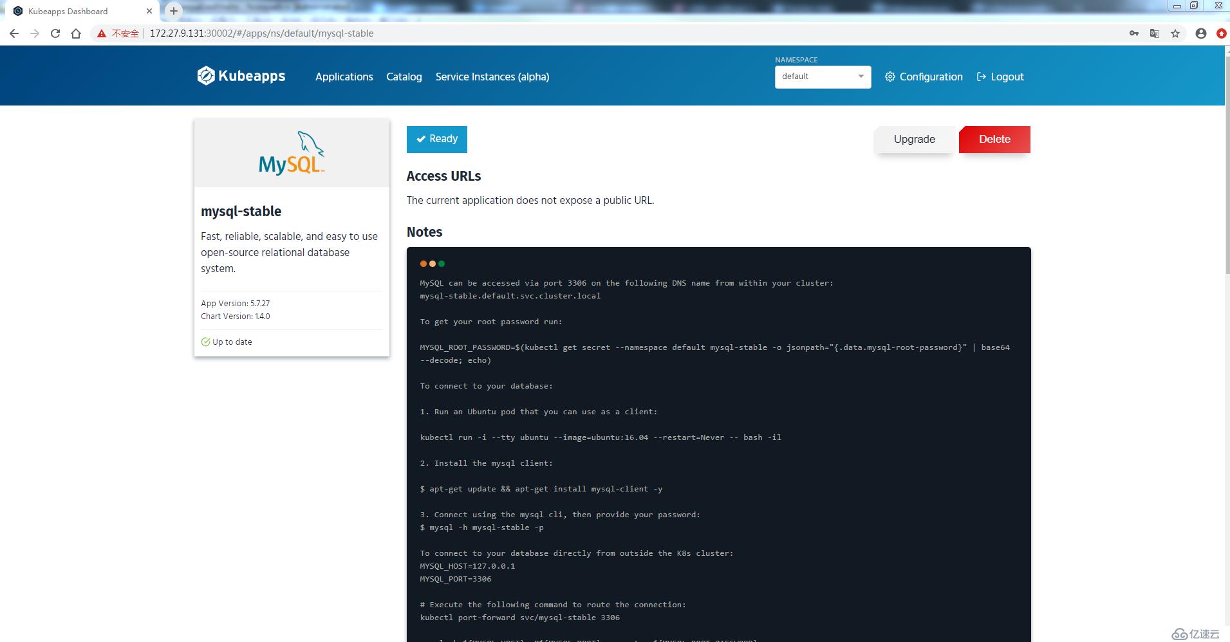Click the mysql-stable.default.svc.cluster.local DNS name
Image resolution: width=1230 pixels, height=642 pixels.
510,296
